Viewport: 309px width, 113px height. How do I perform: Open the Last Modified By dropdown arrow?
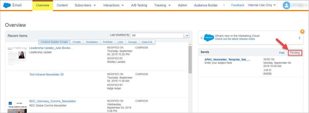pos(186,36)
